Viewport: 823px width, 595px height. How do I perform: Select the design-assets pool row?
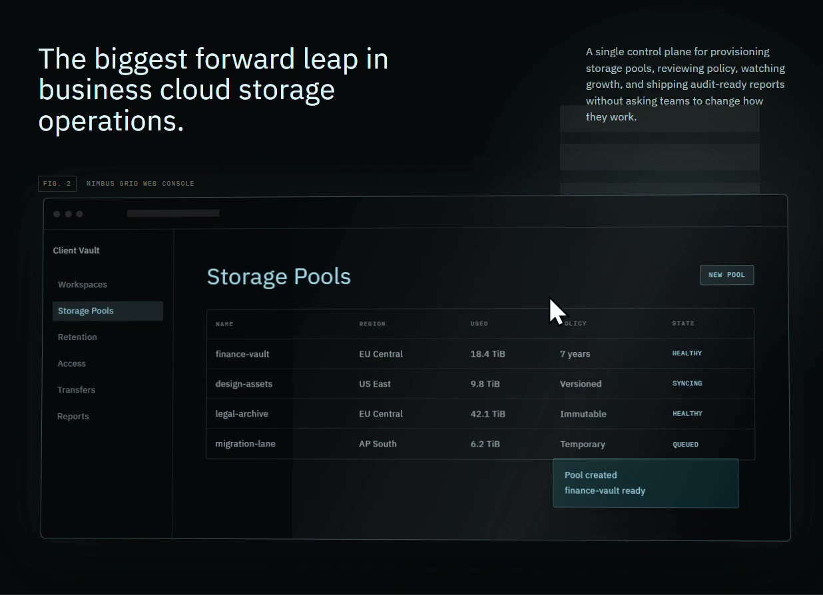pos(480,383)
